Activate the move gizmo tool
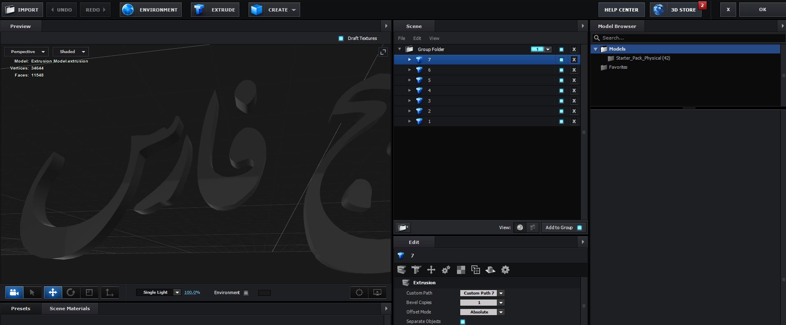Image resolution: width=786 pixels, height=325 pixels. [53, 292]
